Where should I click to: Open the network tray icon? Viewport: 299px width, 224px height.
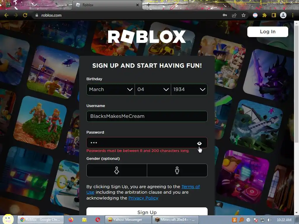(x=263, y=220)
